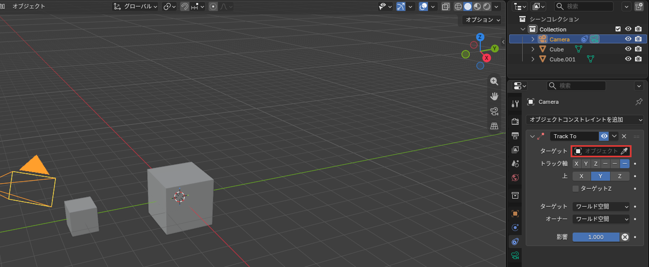Click the zoom magnifier viewport icon
649x267 pixels.
click(x=494, y=81)
